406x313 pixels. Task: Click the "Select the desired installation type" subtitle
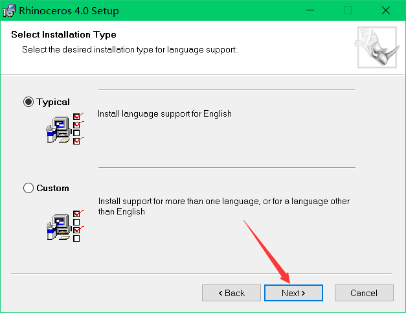coord(130,49)
